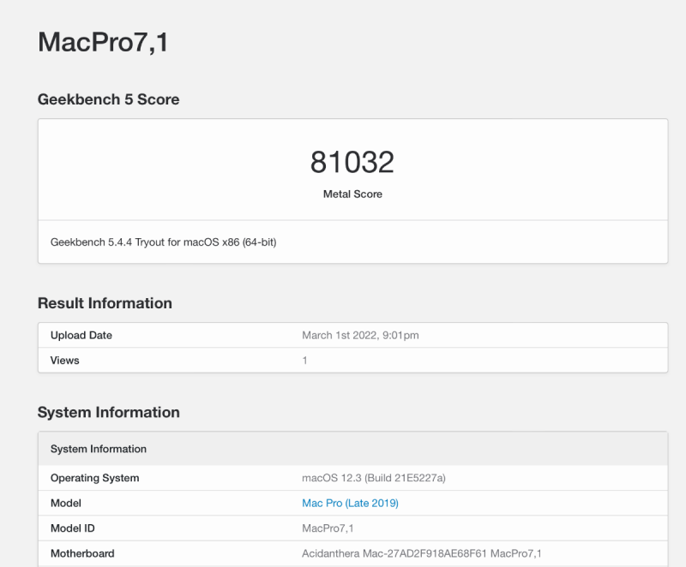Click the Model ID row label
The width and height of the screenshot is (686, 567).
[x=73, y=528]
